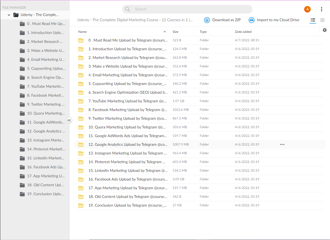Click Import to my Cloud Drive text
Image resolution: width=330 pixels, height=240 pixels.
pyautogui.click(x=278, y=20)
